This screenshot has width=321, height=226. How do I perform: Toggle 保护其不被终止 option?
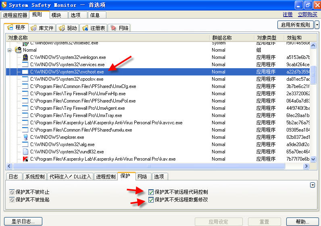(12, 192)
